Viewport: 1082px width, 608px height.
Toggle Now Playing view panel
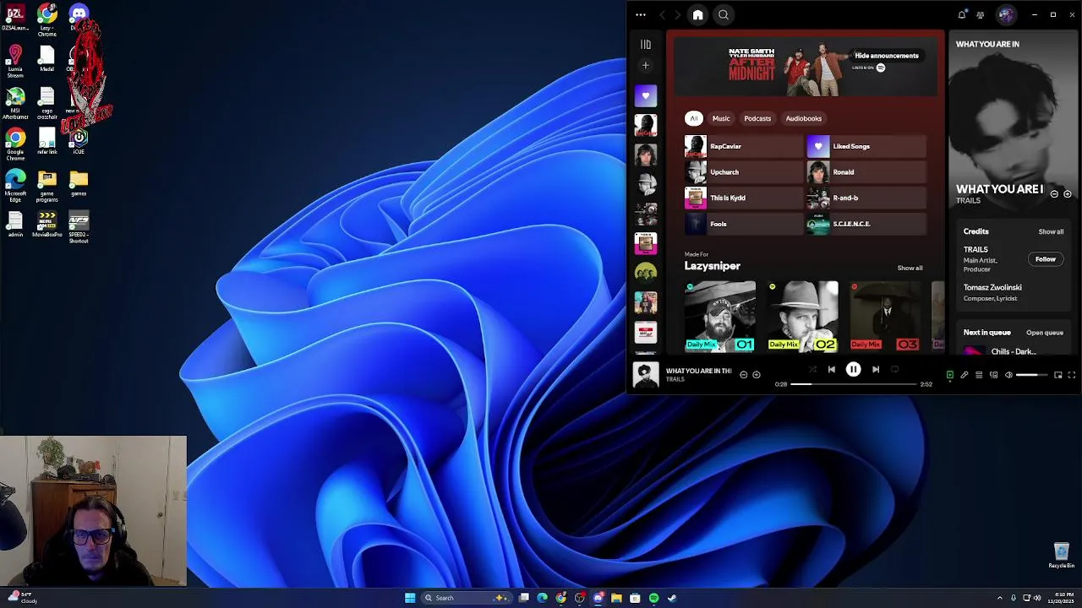[x=949, y=375]
